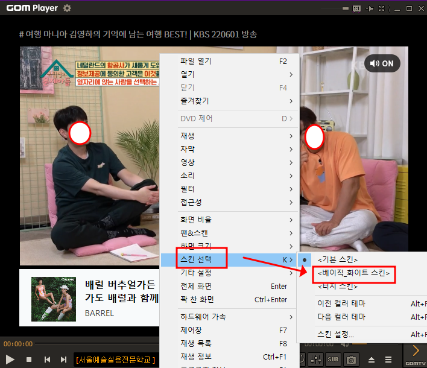Image resolution: width=427 pixels, height=368 pixels.
Task: Open the playlist hamburger icon
Action: click(388, 360)
